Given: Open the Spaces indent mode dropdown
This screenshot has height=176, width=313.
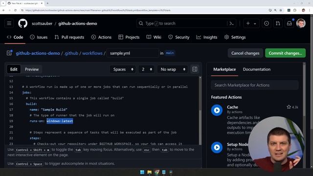Looking at the screenshot, I should point(123,69).
